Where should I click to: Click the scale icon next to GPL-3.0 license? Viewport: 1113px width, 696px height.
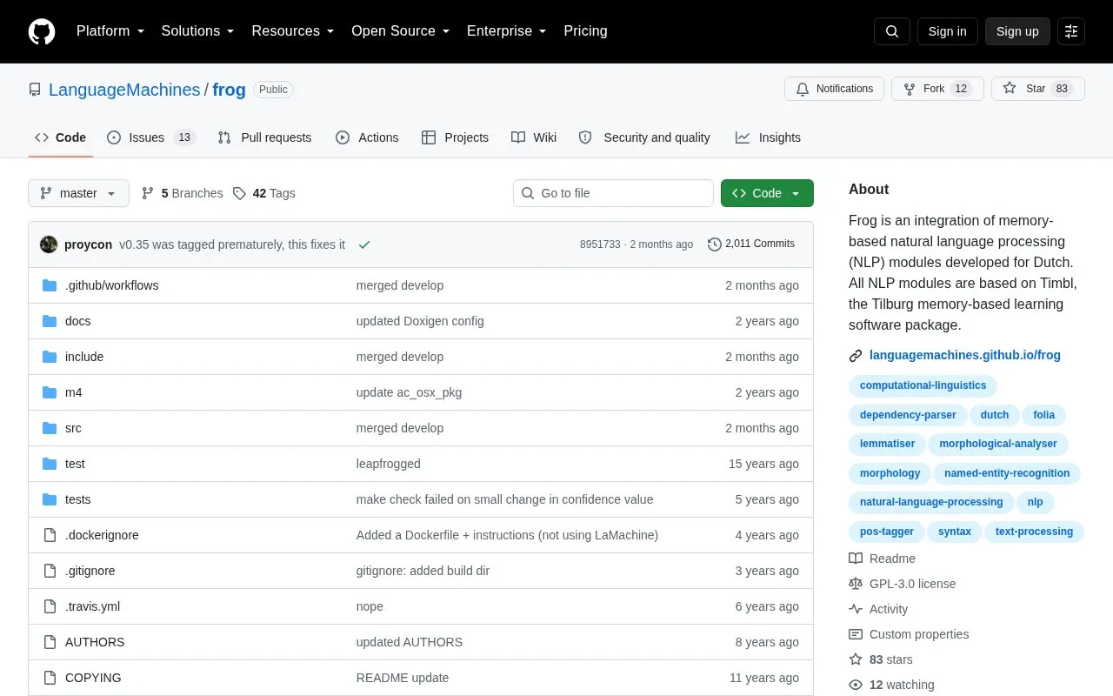pyautogui.click(x=856, y=584)
